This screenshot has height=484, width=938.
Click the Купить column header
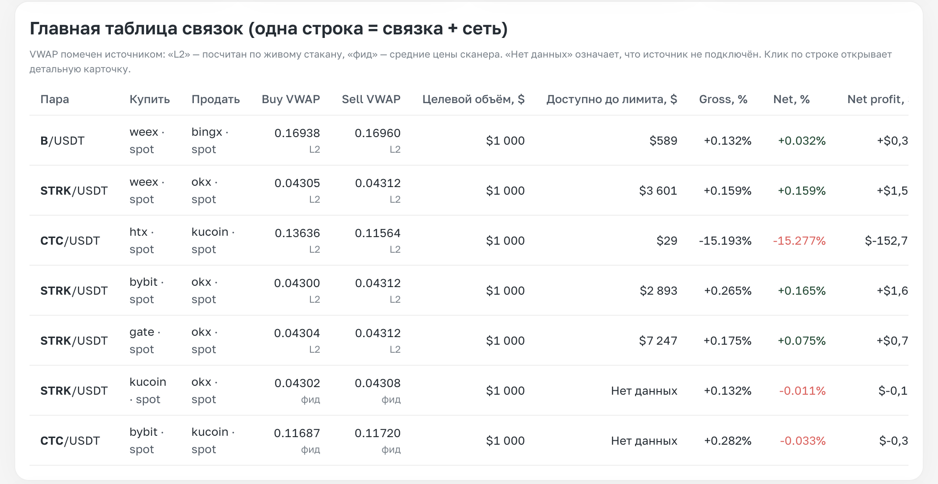(x=150, y=99)
